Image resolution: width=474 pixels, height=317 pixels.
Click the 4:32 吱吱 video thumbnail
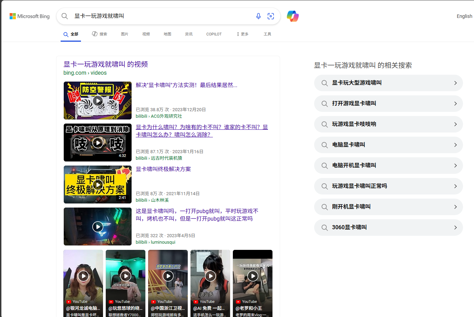point(97,142)
